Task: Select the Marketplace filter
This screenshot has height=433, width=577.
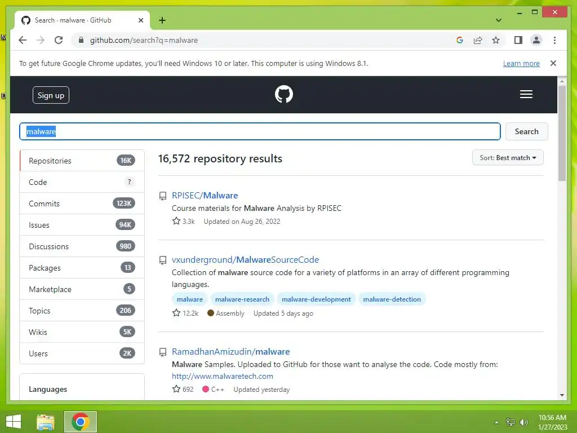Action: coord(82,289)
